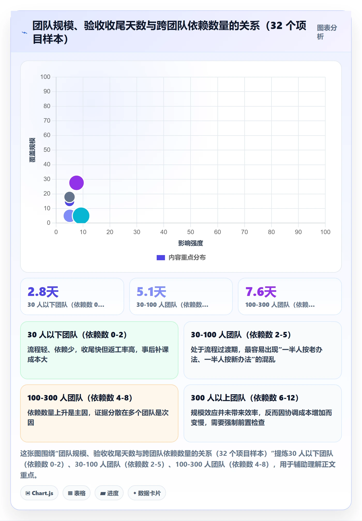Select the 进度 tag
The height and width of the screenshot is (521, 362).
tap(109, 493)
